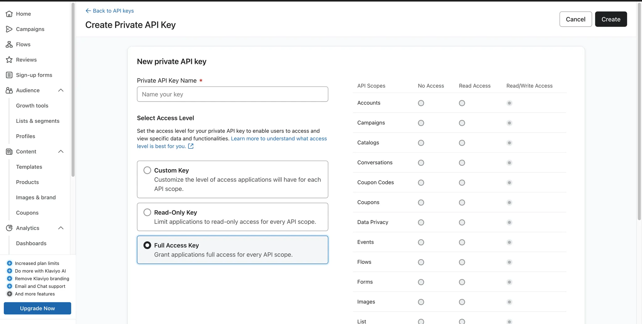Go Back to API keys

110,11
